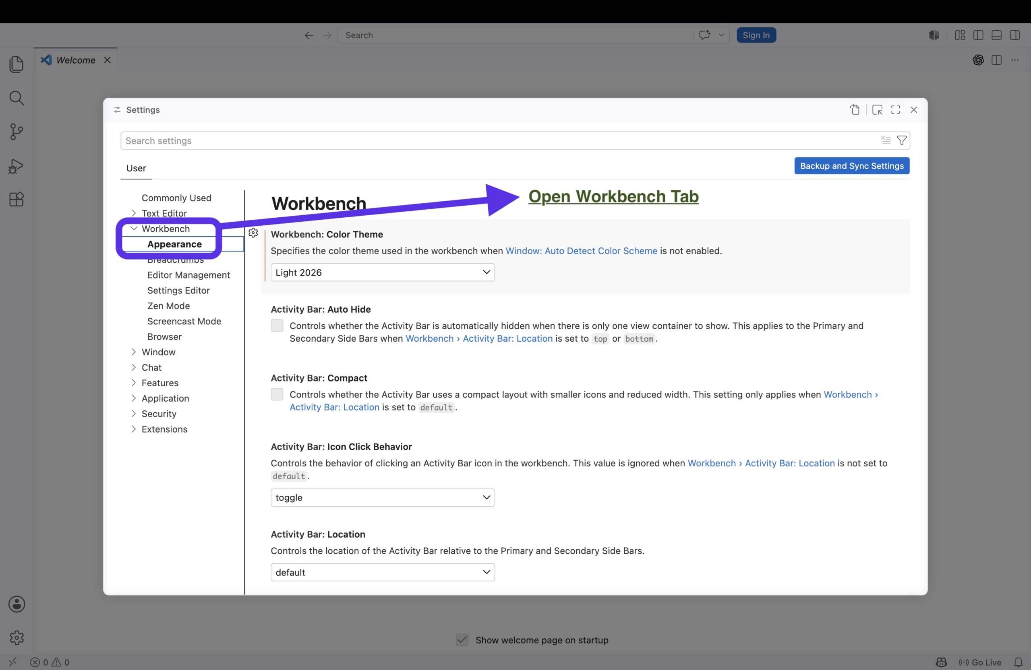The height and width of the screenshot is (670, 1031).
Task: Open the editor More Actions ellipsis
Action: click(1014, 60)
